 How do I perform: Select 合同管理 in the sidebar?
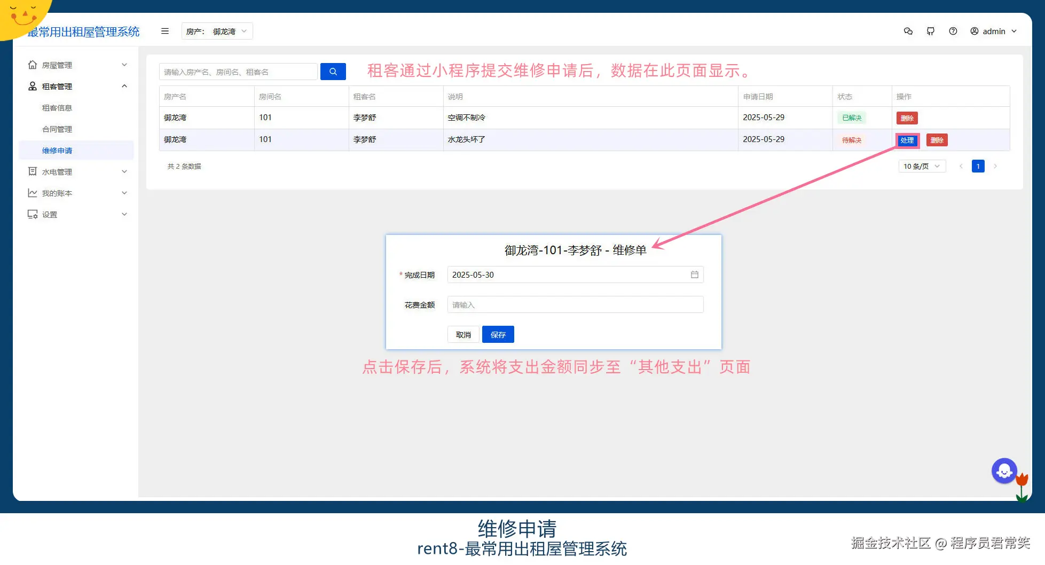pos(58,129)
